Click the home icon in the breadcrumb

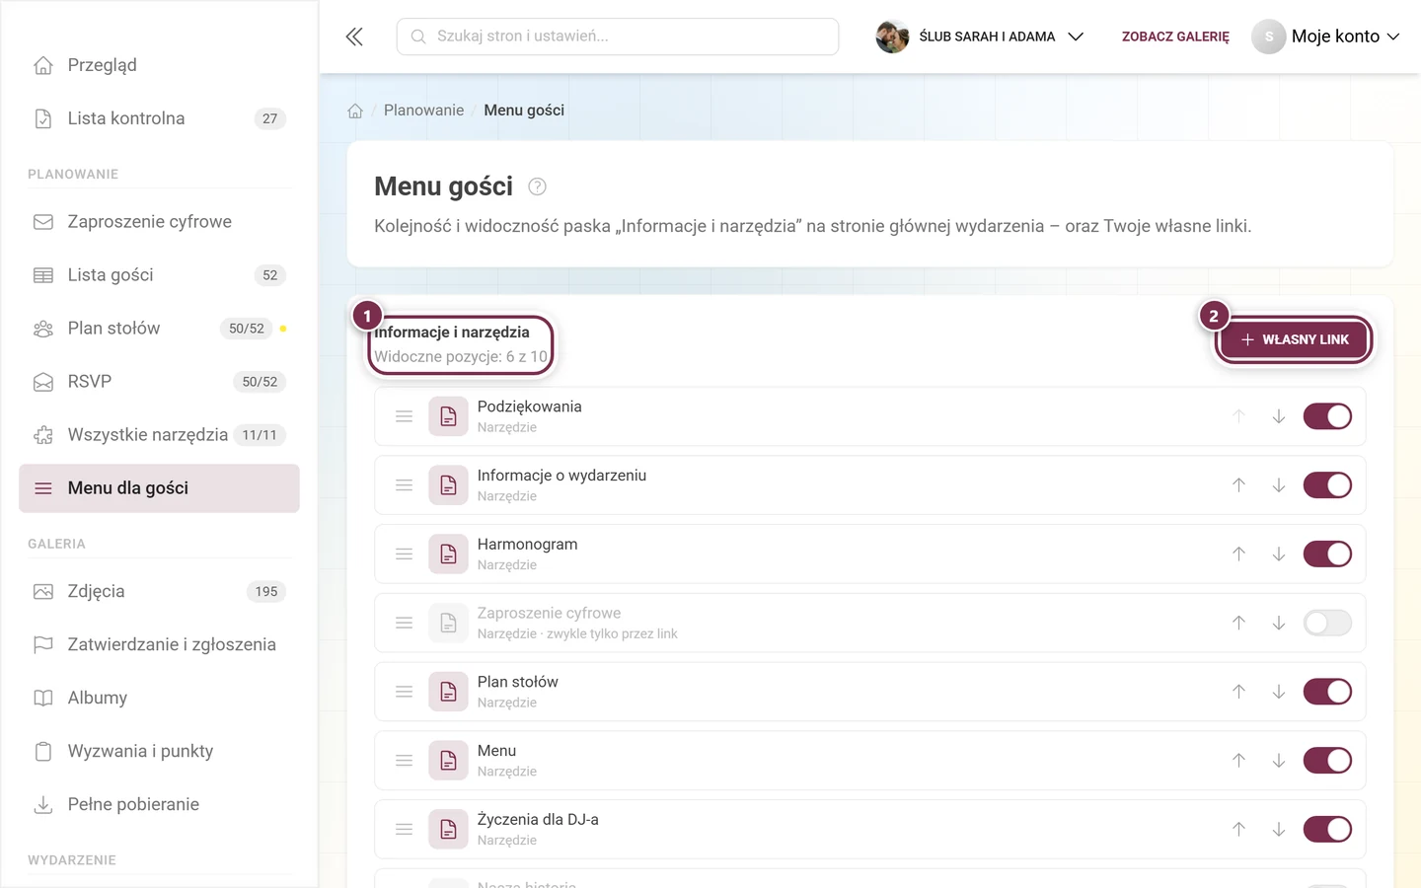355,111
